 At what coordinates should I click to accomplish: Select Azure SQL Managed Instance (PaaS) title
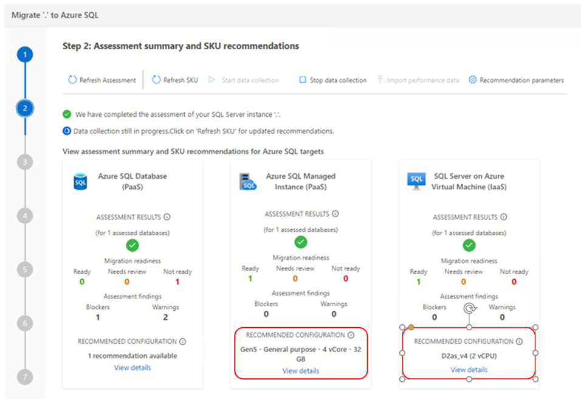tap(301, 181)
